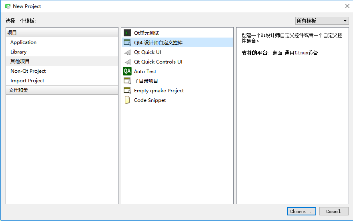The height and width of the screenshot is (221, 353).
Task: Click the Cancel button
Action: point(334,211)
